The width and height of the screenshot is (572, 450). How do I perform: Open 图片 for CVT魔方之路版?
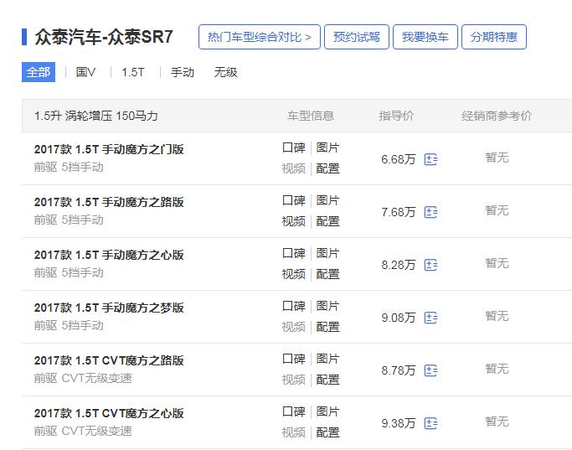(x=327, y=359)
